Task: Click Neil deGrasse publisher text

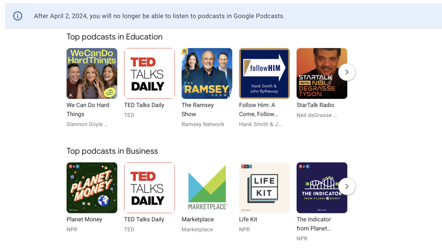Action: tap(317, 115)
